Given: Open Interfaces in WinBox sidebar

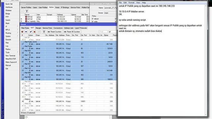Looking at the screenshot, I should (9, 7).
